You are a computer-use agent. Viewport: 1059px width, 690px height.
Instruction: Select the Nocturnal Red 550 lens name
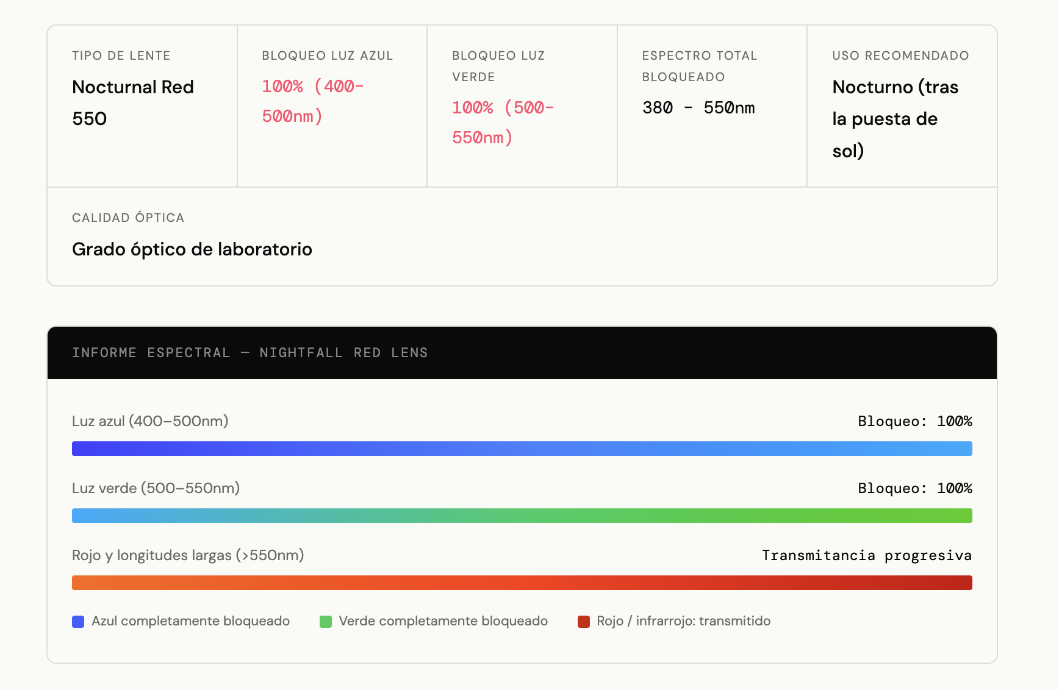[x=133, y=102]
